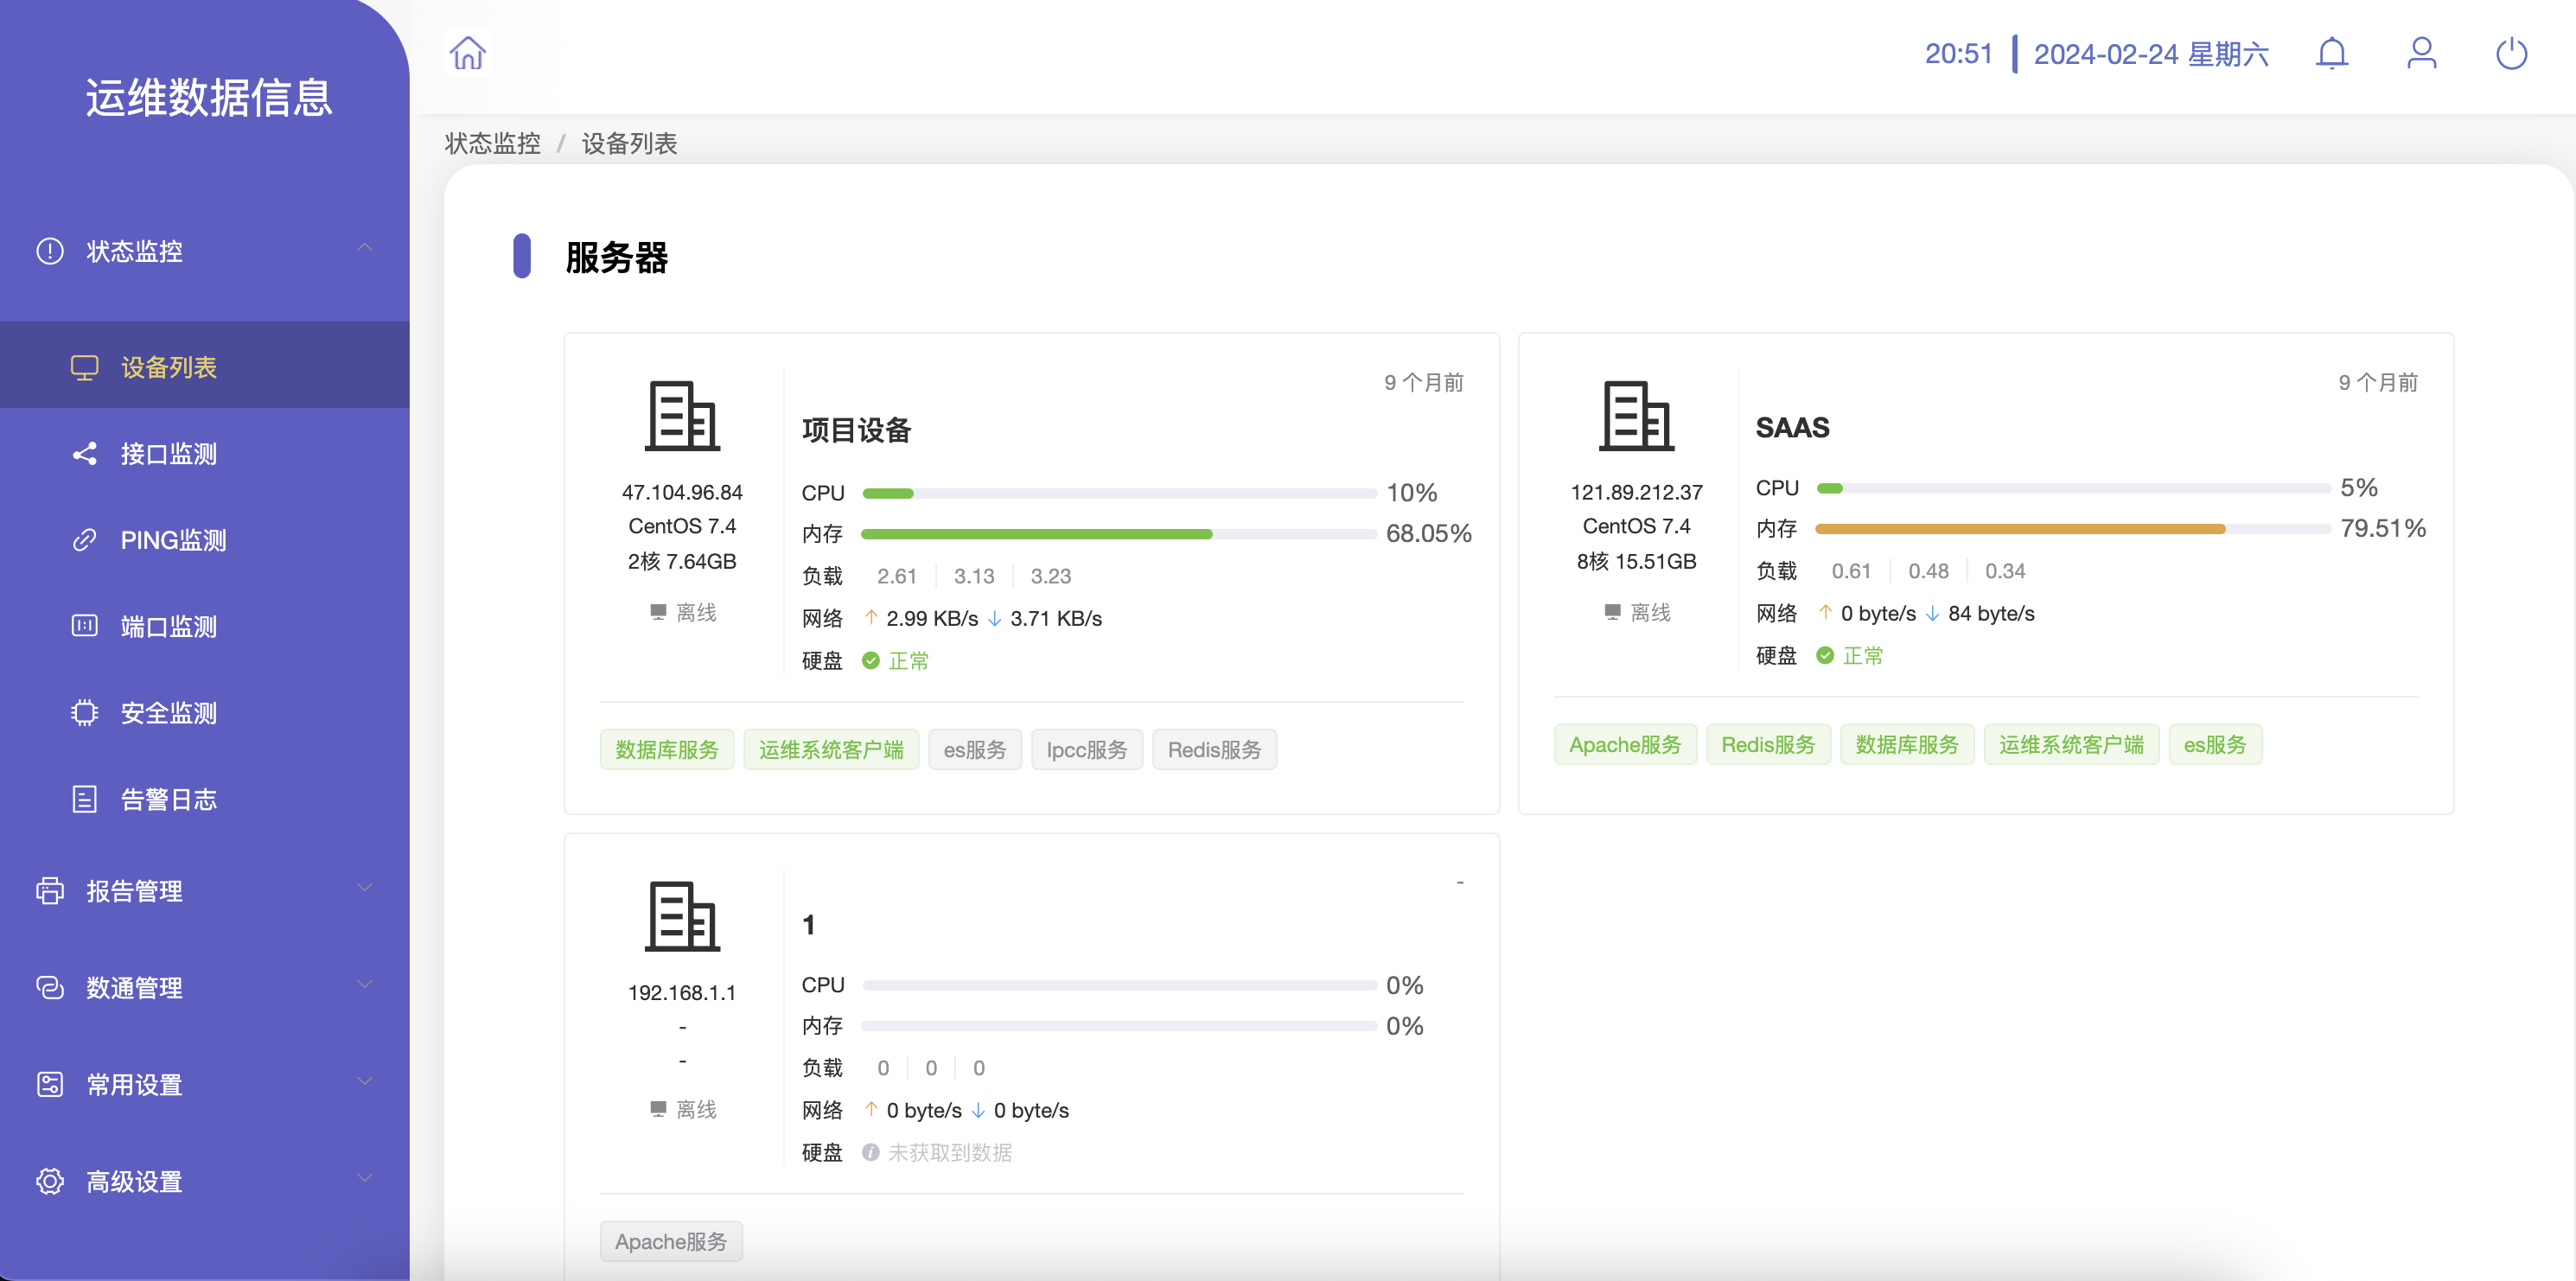
Task: Click the 设备列表 monitor icon
Action: coord(84,368)
